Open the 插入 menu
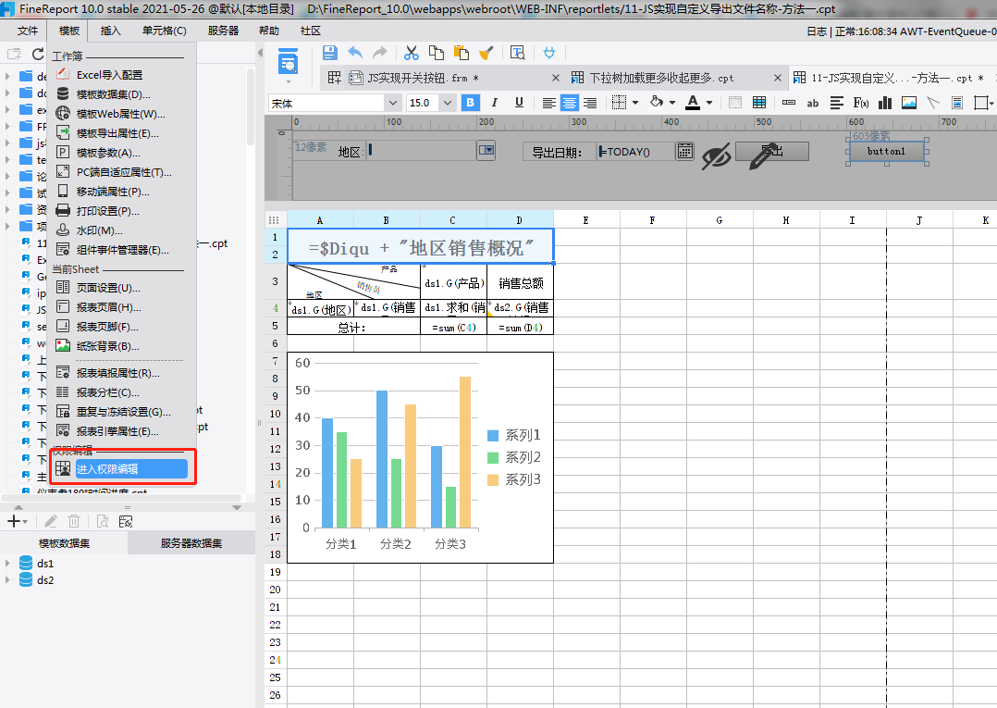 pyautogui.click(x=110, y=31)
